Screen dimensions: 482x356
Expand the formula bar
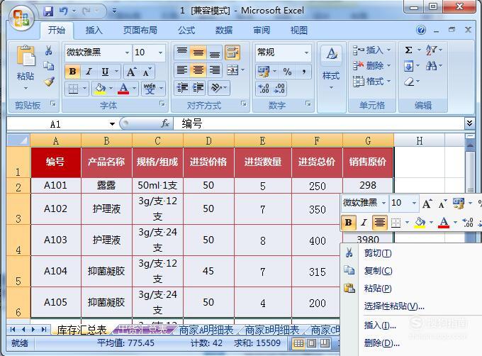click(x=469, y=123)
